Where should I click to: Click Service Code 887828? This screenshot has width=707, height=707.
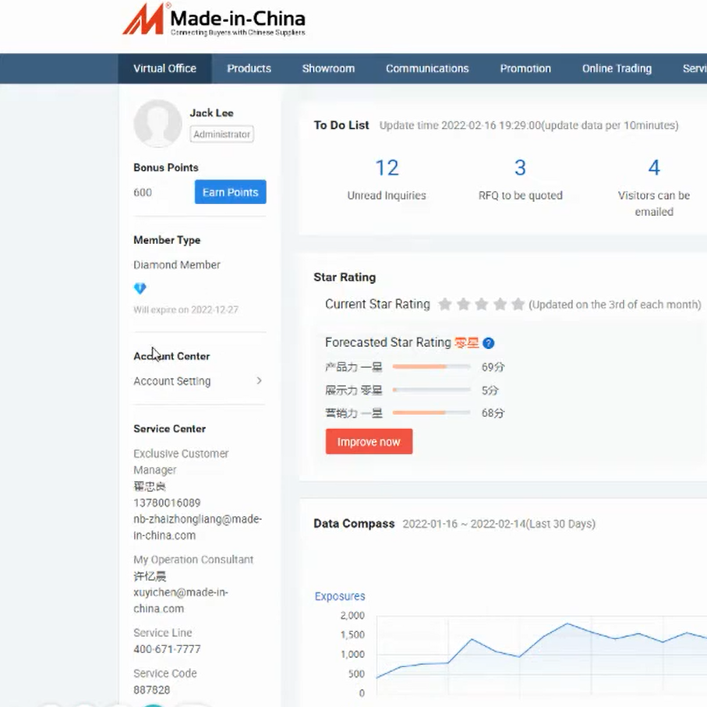pyautogui.click(x=151, y=690)
